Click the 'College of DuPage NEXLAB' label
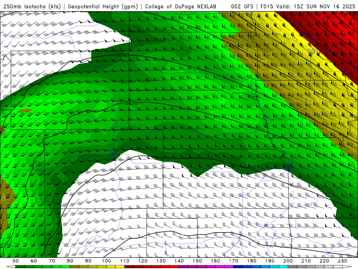This screenshot has width=358, height=269. click(x=181, y=7)
